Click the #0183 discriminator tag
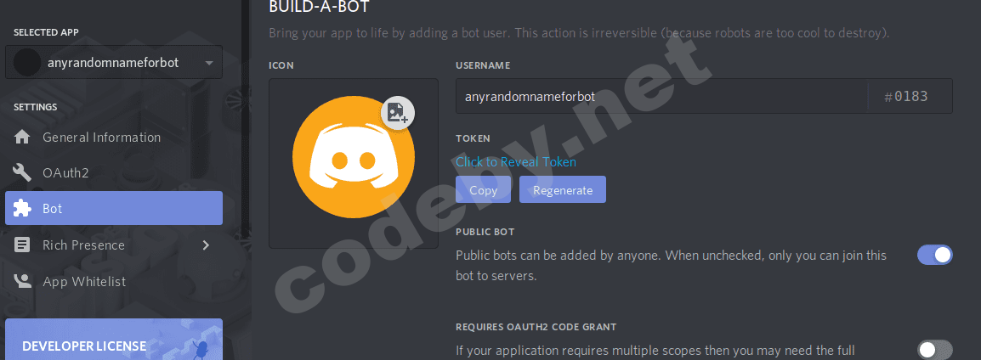Viewport: 981px width, 360px height. pos(906,96)
